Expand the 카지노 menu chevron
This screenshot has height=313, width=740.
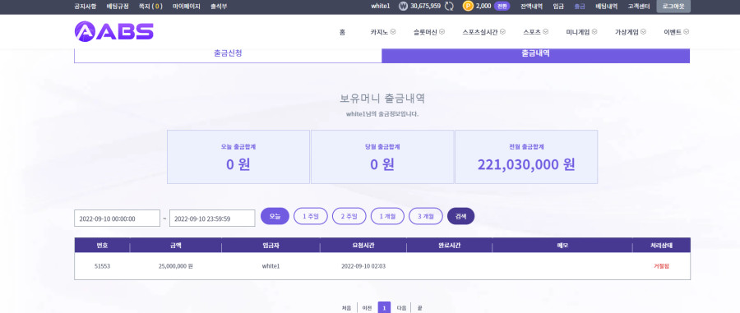[393, 32]
